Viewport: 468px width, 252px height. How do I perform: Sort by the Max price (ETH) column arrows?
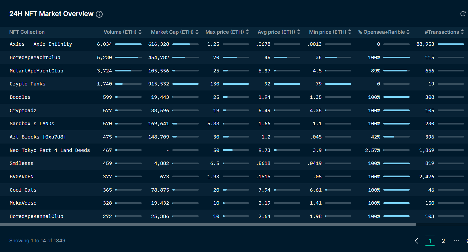click(247, 32)
